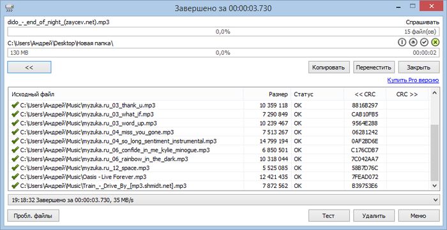The height and width of the screenshot is (230, 447).
Task: Click CRC value 58B7D76C
Action: click(x=365, y=168)
